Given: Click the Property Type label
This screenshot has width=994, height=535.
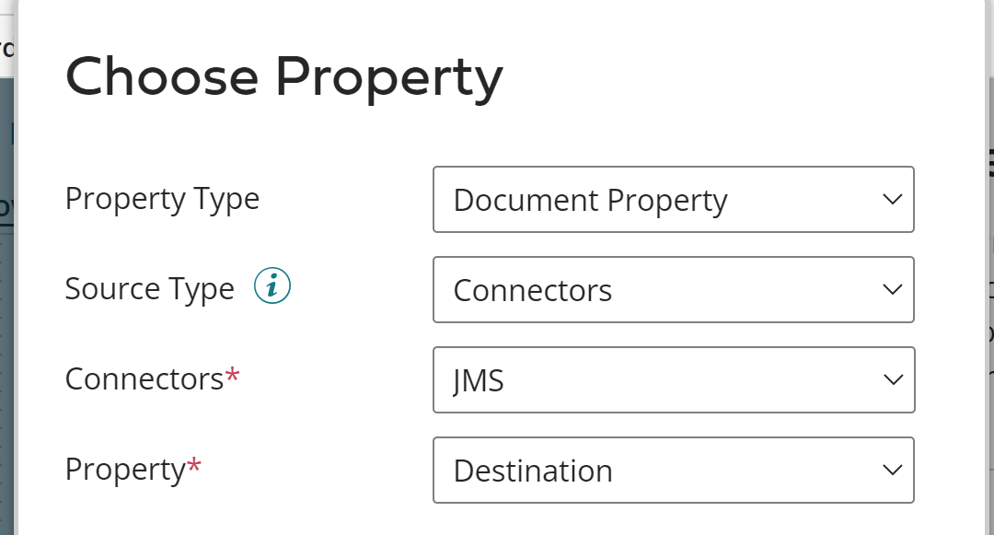Looking at the screenshot, I should point(162,199).
